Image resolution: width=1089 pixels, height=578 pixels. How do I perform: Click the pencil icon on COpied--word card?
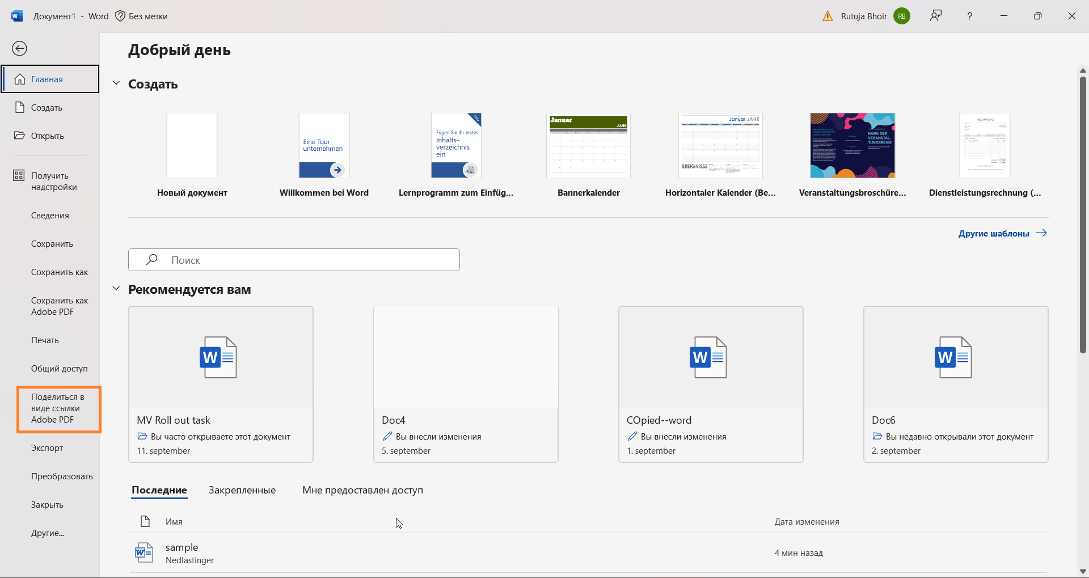coord(632,436)
